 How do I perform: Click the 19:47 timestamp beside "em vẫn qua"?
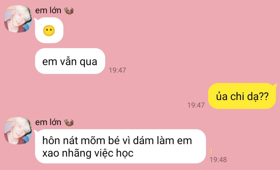tap(117, 70)
